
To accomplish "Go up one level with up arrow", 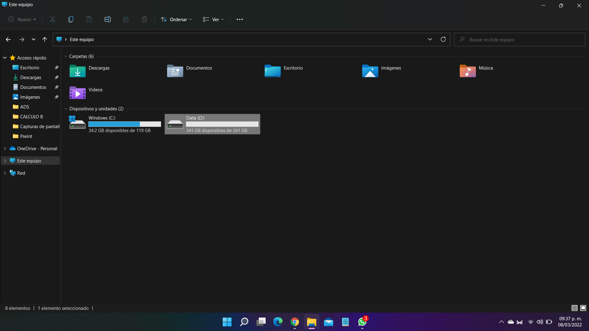I will click(45, 40).
